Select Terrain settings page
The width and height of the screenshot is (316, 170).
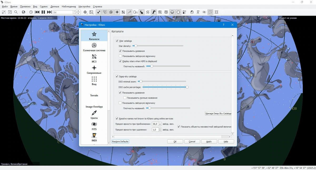94,95
